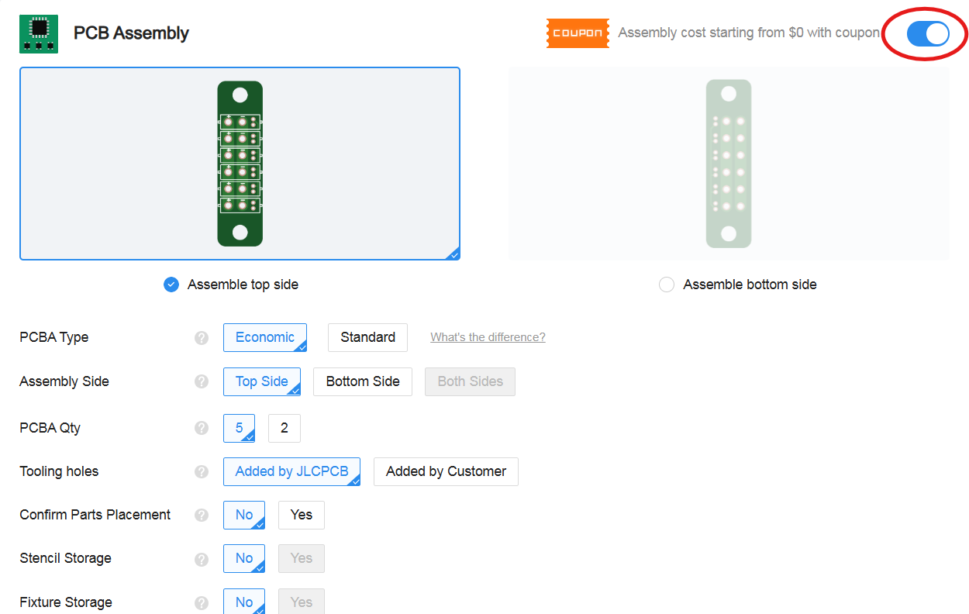Click help icon next to Tooling holes

[x=202, y=471]
